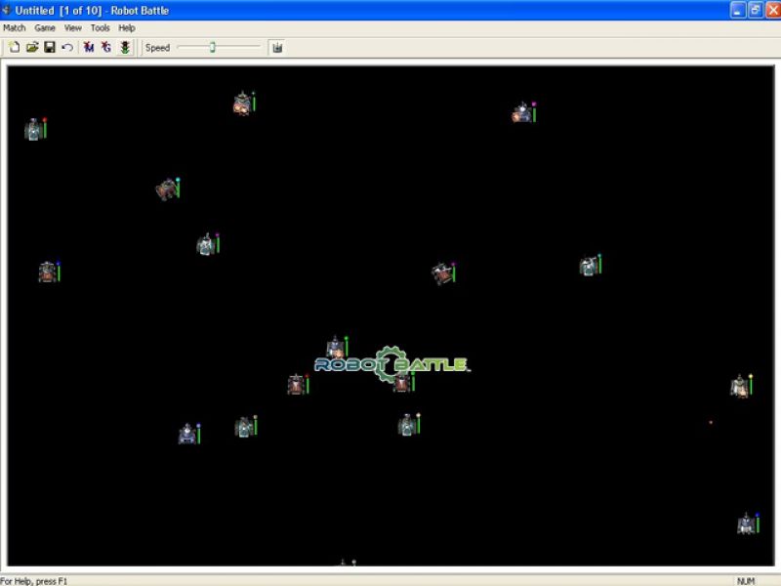Toggle the traffic light start/pause button
781x586 pixels.
point(125,47)
